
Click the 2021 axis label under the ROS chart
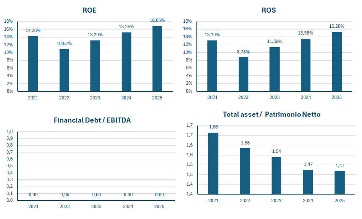212,97
